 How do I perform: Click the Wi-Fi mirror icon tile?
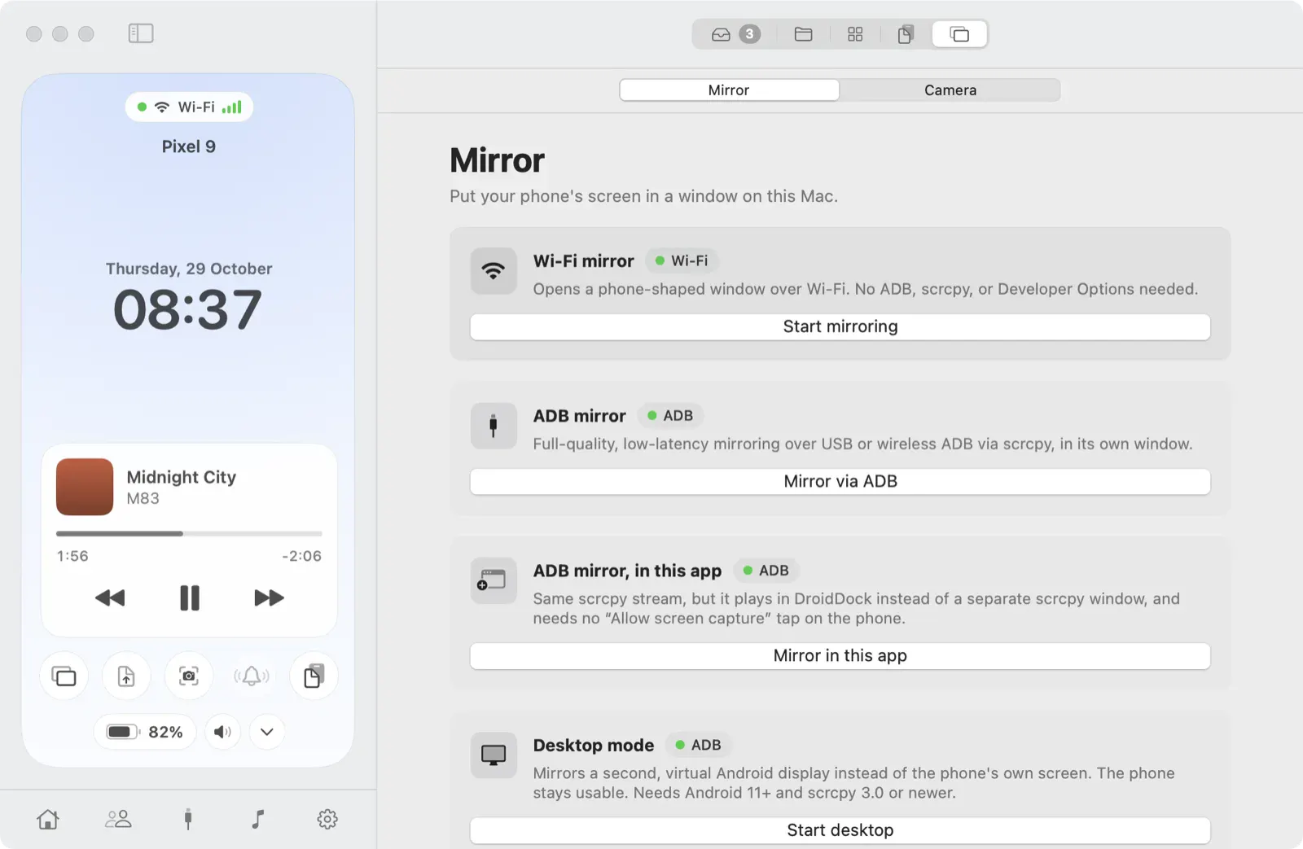[494, 271]
